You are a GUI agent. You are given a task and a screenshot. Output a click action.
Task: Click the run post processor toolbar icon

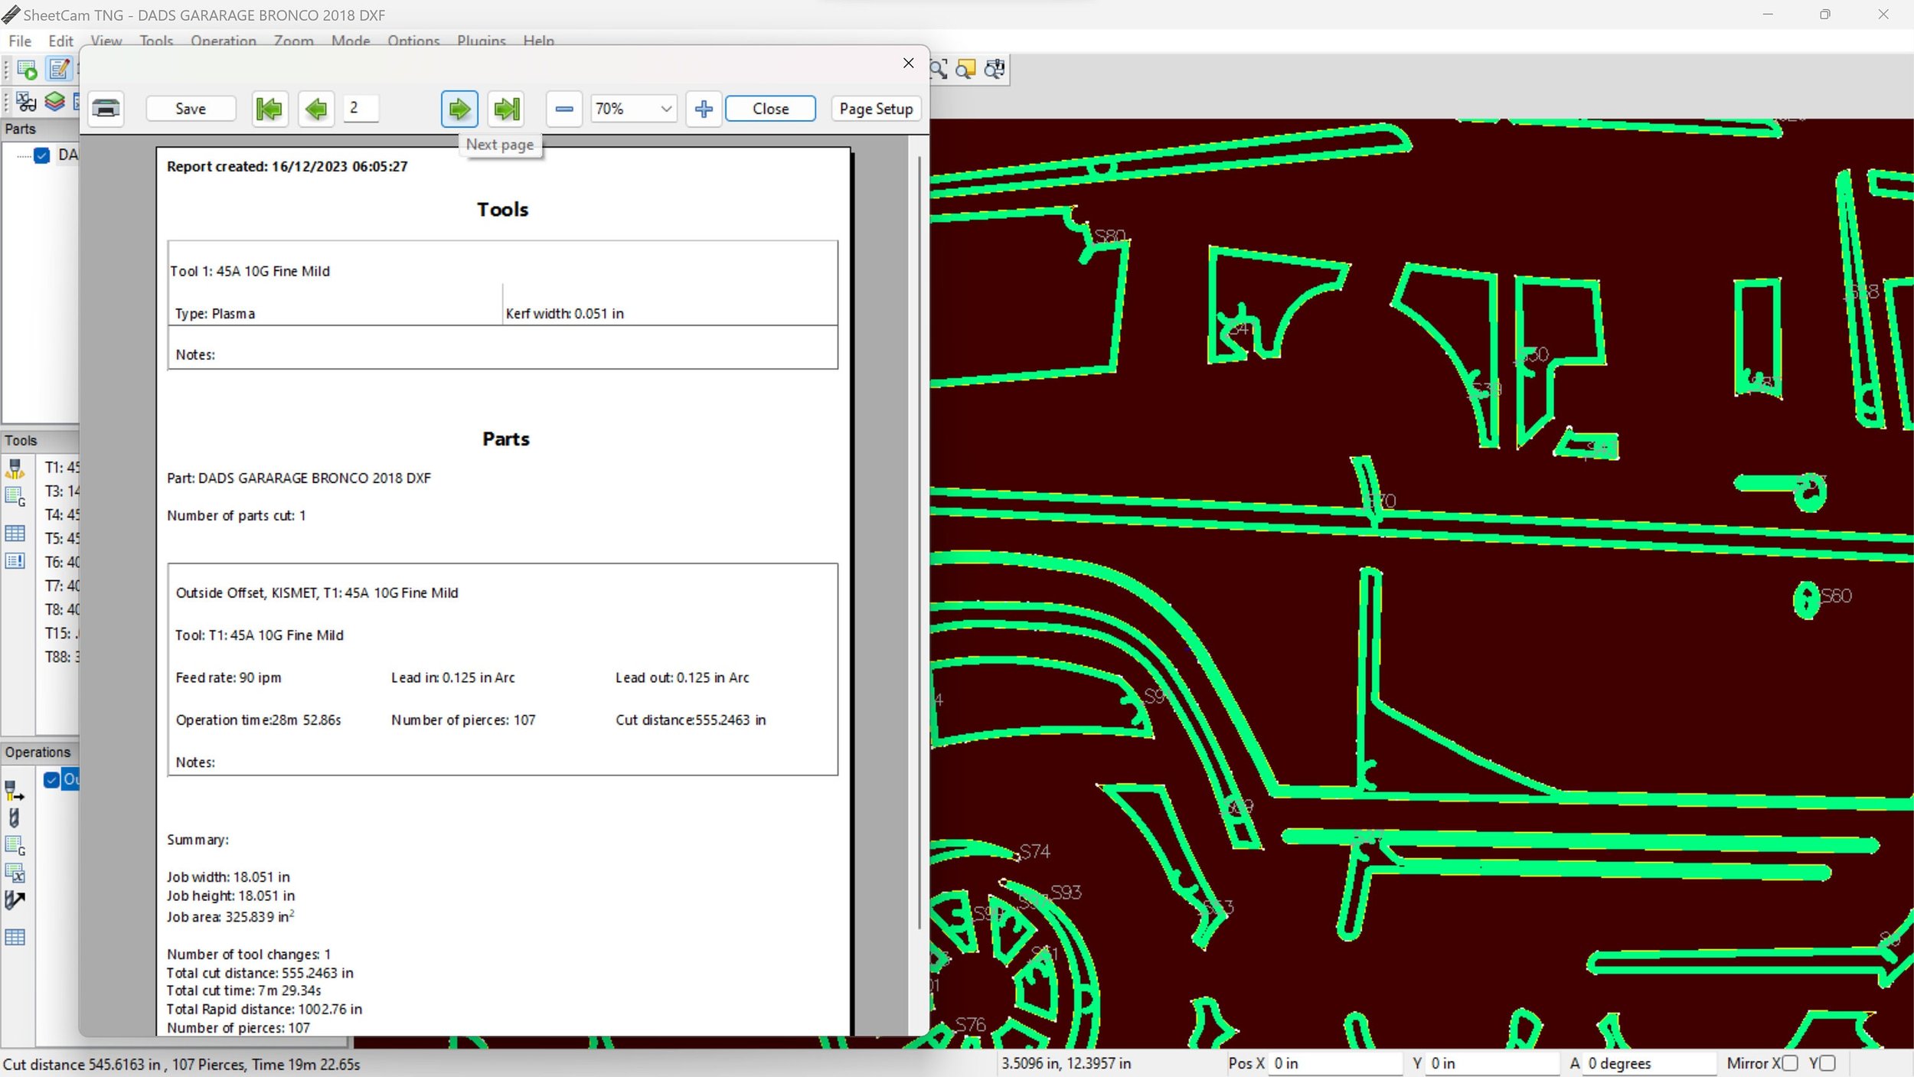27,70
